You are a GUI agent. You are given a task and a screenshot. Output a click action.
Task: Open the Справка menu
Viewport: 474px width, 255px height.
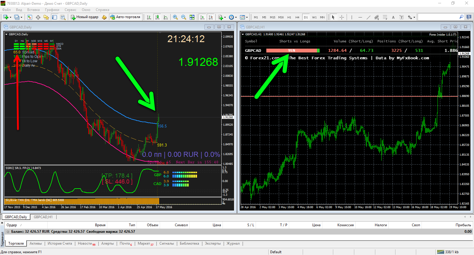[103, 10]
